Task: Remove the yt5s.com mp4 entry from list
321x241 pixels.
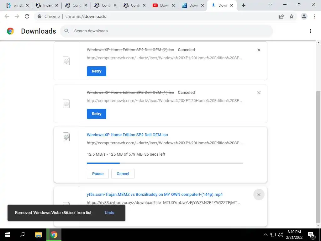Action: pos(259,195)
